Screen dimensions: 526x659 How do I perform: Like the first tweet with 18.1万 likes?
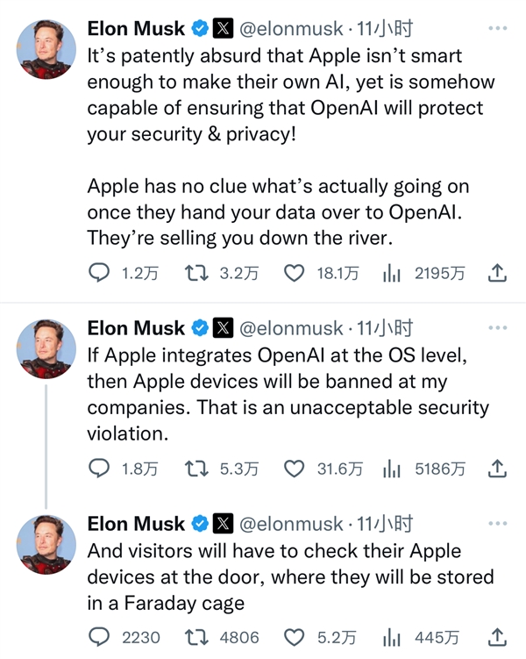(294, 274)
